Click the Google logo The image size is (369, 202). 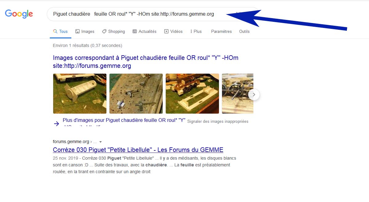(x=19, y=14)
